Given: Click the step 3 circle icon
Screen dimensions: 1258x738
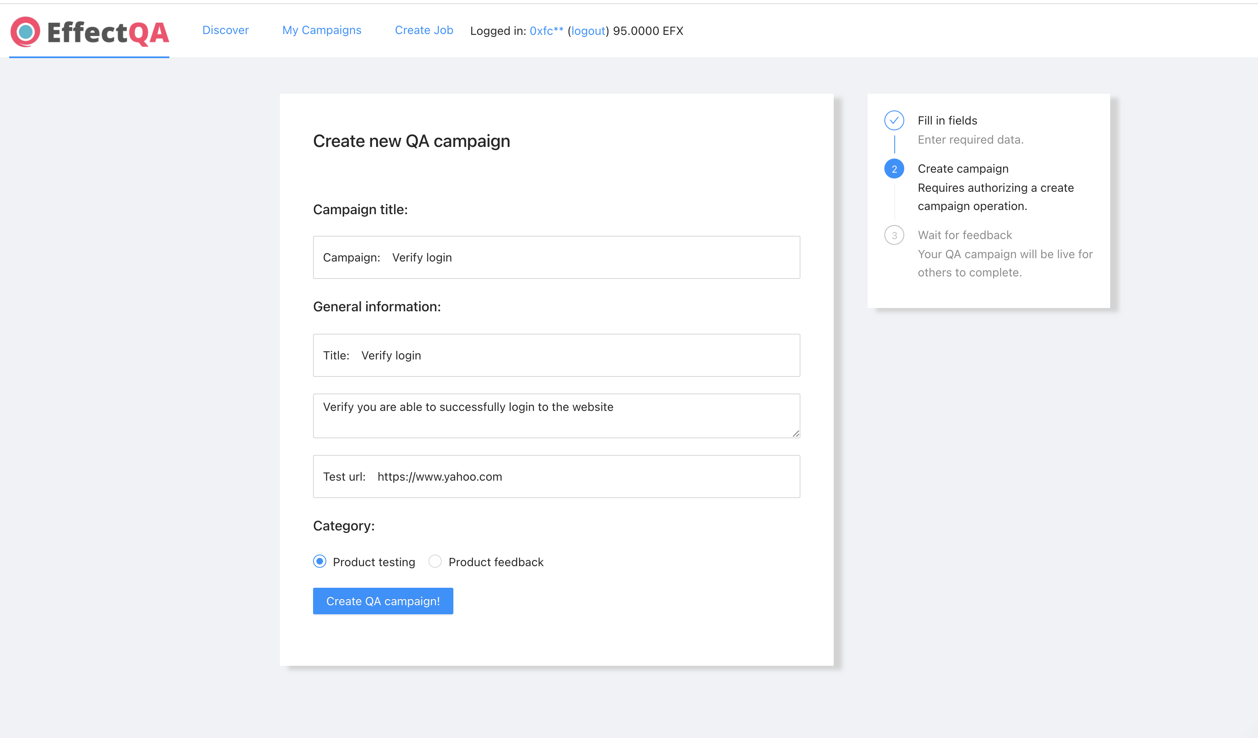Looking at the screenshot, I should pyautogui.click(x=893, y=235).
